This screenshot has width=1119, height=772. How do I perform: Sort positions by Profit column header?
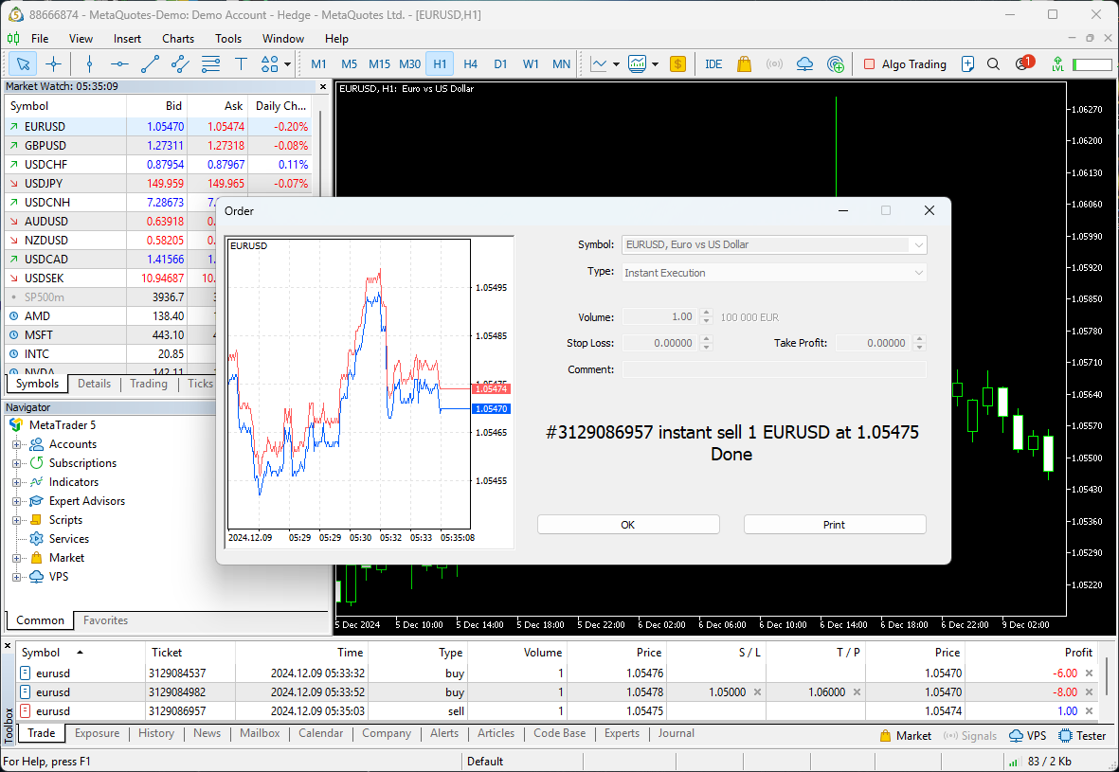[1077, 652]
